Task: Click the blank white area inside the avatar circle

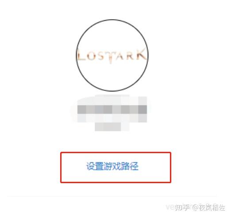Action: 112,76
